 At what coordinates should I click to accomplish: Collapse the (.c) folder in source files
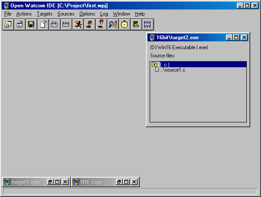click(x=154, y=65)
